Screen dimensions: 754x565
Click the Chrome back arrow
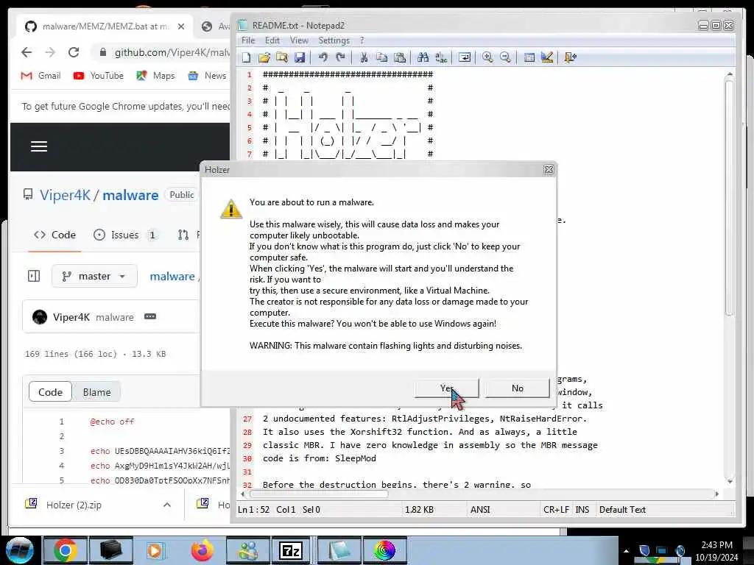(x=27, y=52)
